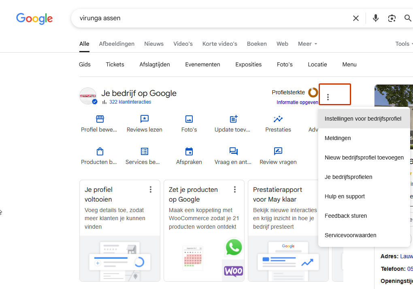This screenshot has height=289, width=413.
Task: Open the 322 klantinteracties link
Action: click(130, 102)
